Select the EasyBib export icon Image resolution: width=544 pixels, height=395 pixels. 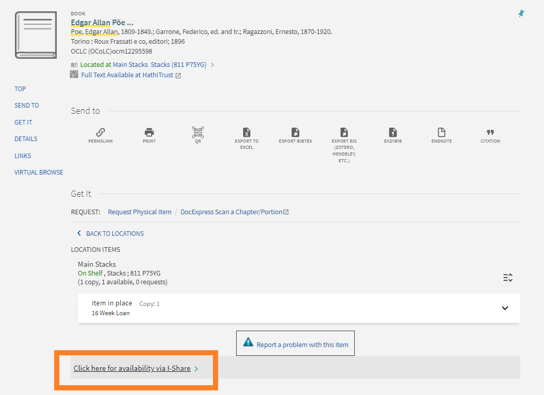click(393, 132)
